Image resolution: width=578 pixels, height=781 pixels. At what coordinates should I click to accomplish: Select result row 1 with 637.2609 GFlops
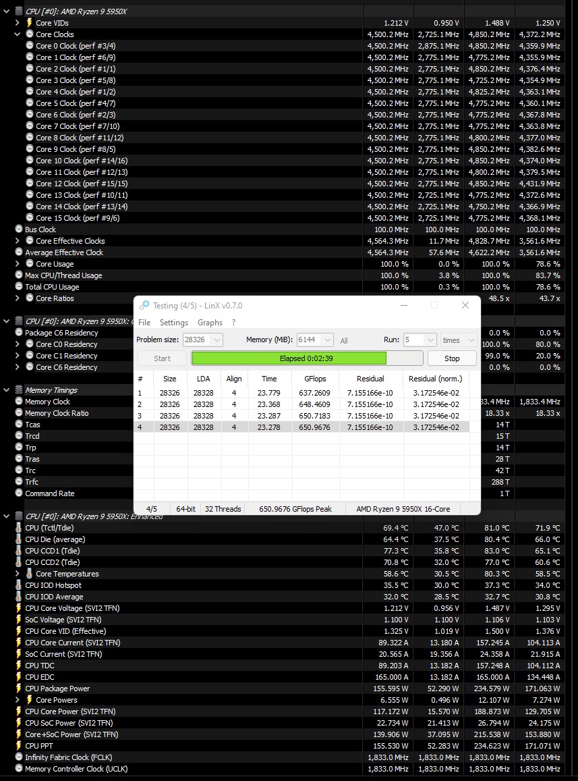[301, 392]
